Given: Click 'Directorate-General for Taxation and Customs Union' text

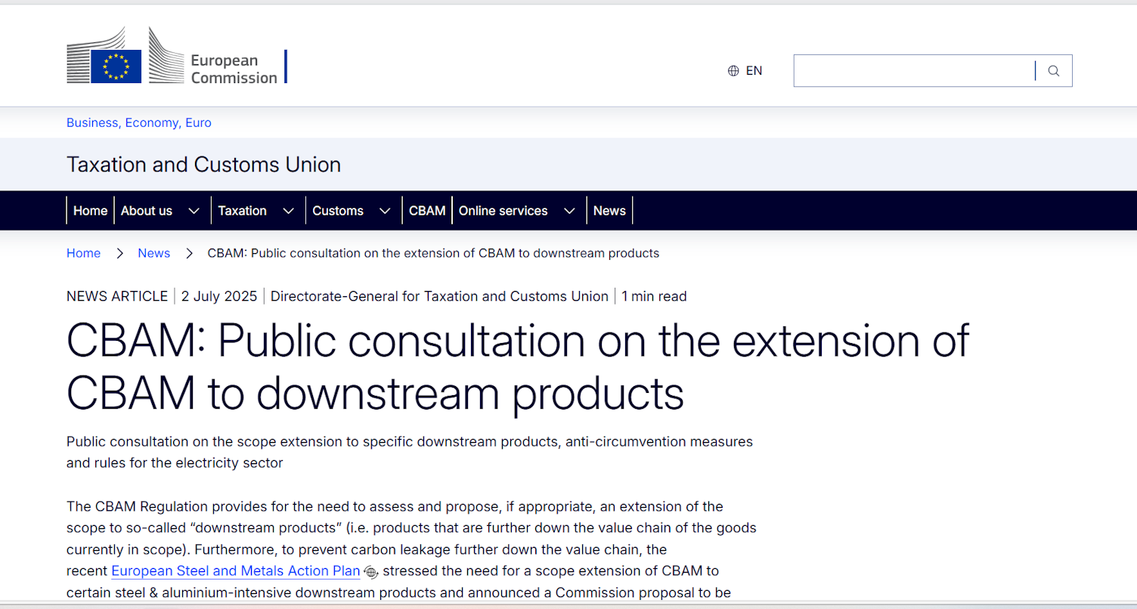Looking at the screenshot, I should (x=439, y=296).
